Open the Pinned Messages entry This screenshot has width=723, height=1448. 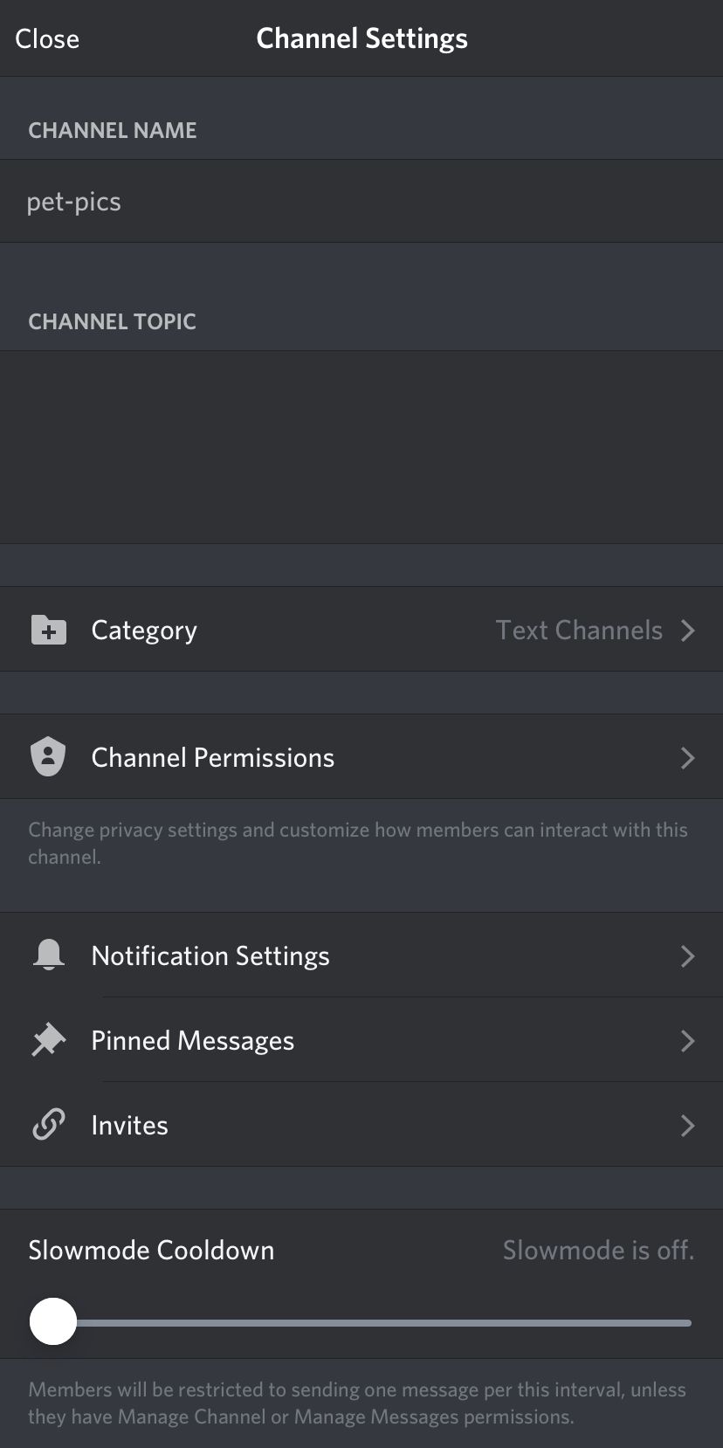(x=361, y=1039)
